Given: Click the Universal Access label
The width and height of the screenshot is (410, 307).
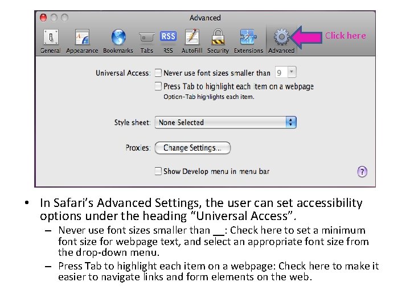Looking at the screenshot, I should (x=123, y=73).
